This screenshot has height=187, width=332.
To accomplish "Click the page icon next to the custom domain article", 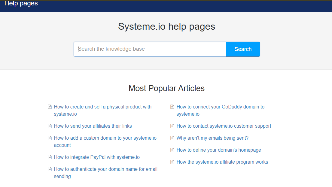I will point(50,138).
